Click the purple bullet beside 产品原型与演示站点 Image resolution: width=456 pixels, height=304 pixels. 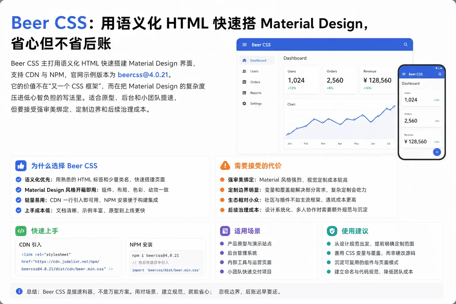click(x=222, y=244)
